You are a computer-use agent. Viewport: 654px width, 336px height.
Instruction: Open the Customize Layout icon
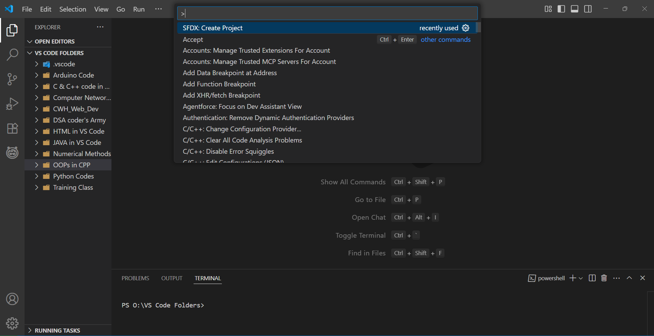(x=548, y=9)
